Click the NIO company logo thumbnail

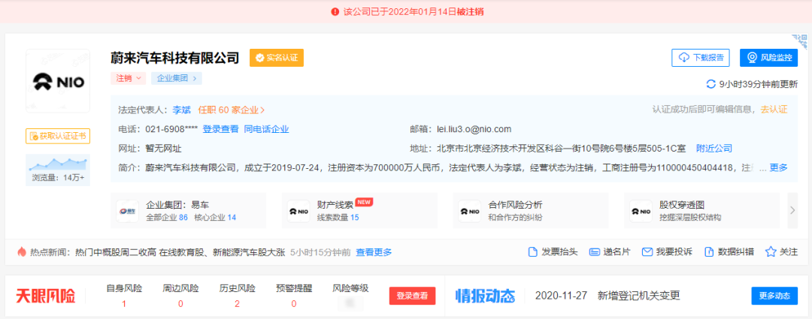(58, 81)
